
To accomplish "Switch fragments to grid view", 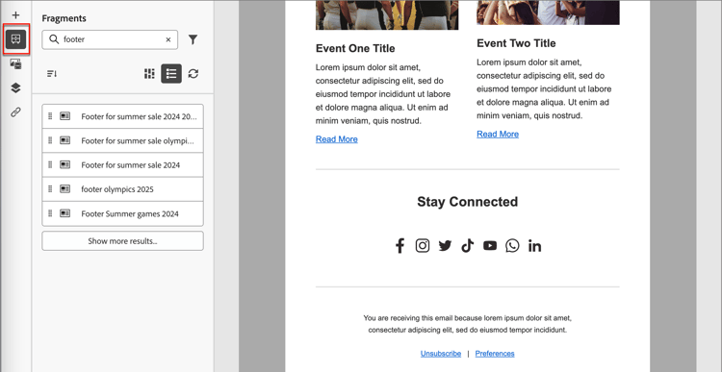I will pos(149,74).
